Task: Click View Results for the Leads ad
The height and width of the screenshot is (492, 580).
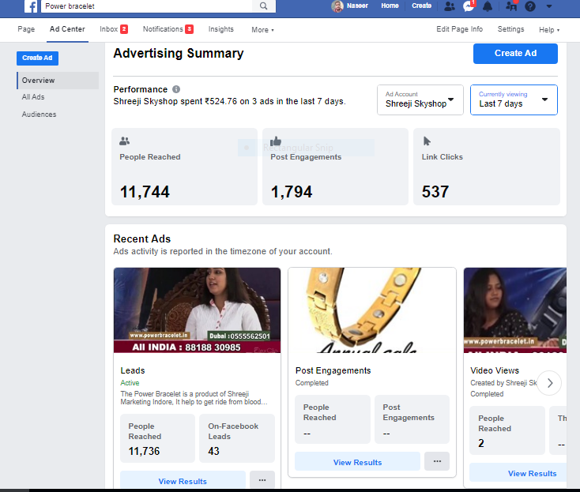Action: coord(183,480)
